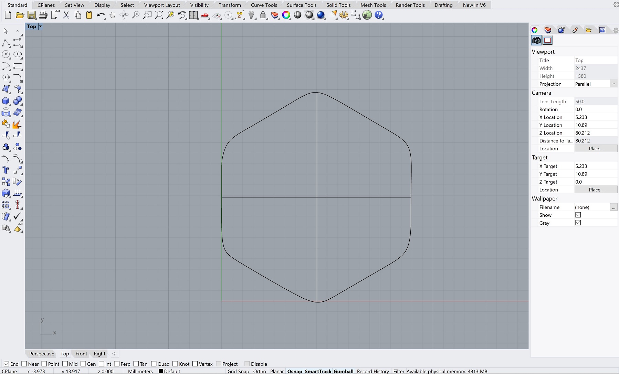Enable the Near osnap checkbox

click(24, 364)
